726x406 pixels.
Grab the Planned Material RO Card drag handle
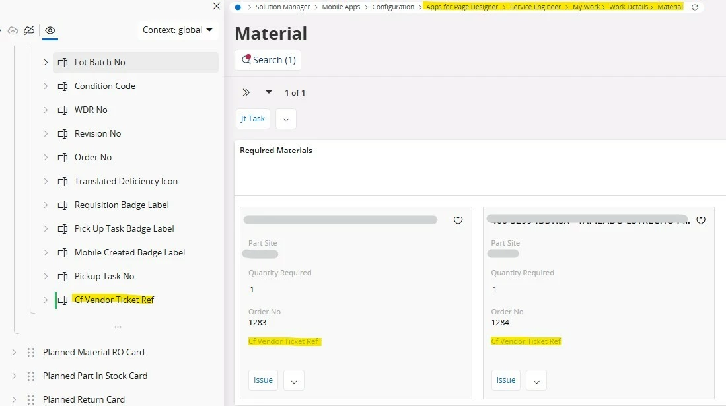click(x=31, y=353)
